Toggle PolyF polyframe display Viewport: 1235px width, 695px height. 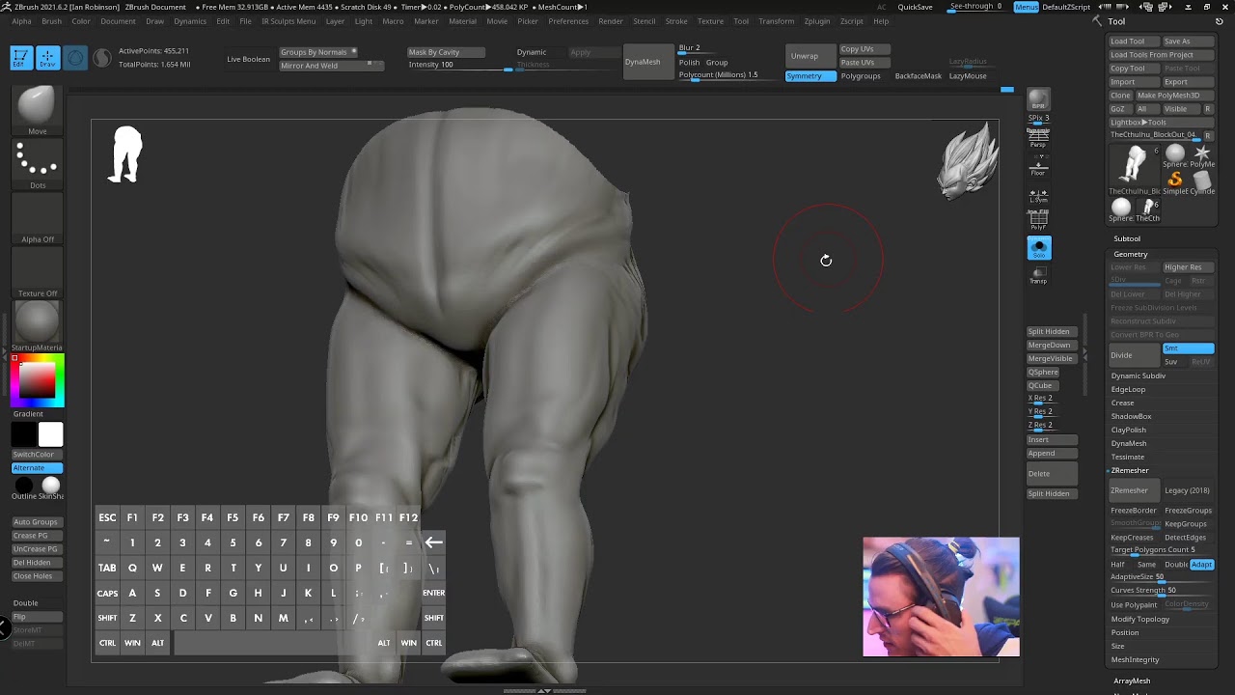click(1038, 221)
